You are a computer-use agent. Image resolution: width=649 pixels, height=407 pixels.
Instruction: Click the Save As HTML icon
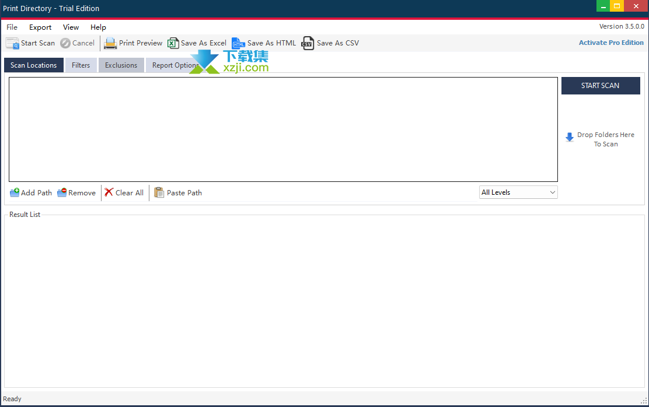click(x=238, y=43)
